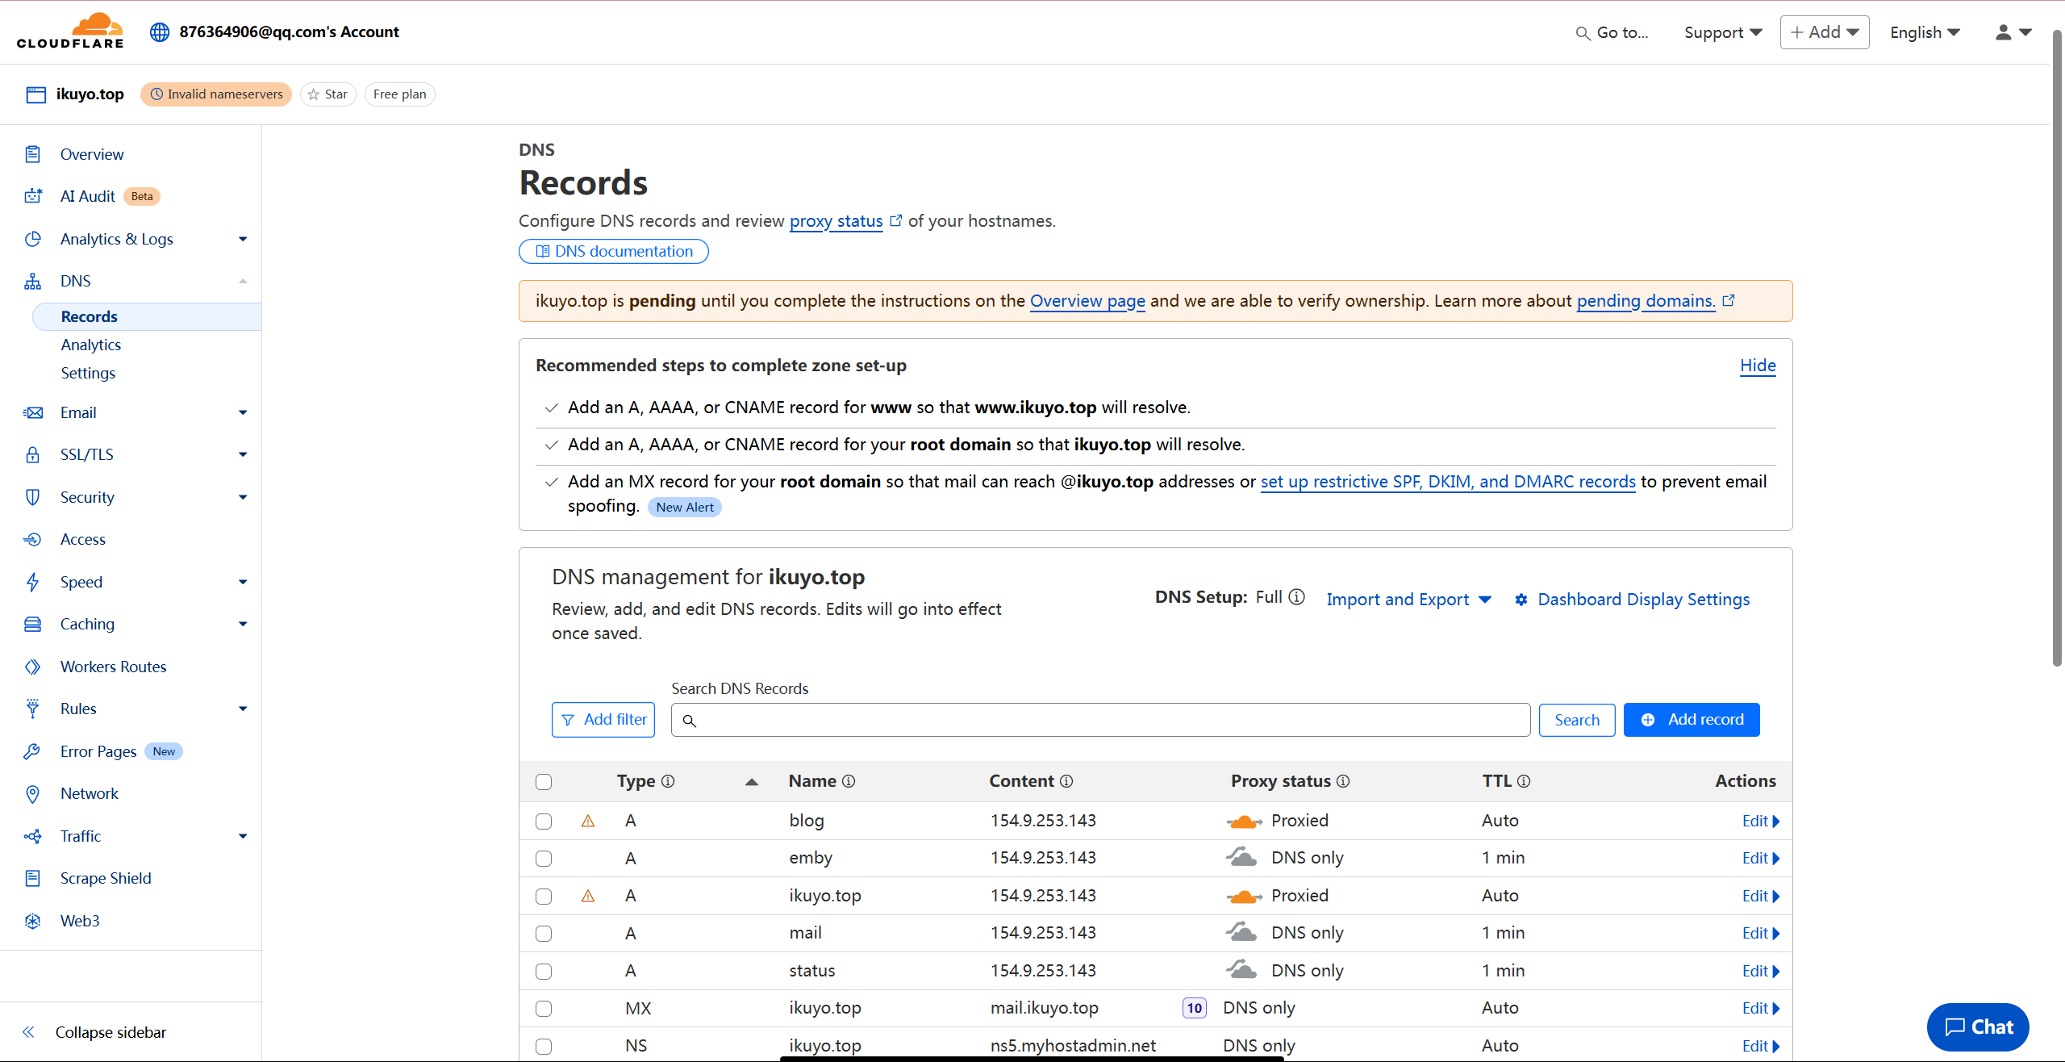Check the mail A record checkbox
This screenshot has height=1062, width=2065.
[544, 934]
